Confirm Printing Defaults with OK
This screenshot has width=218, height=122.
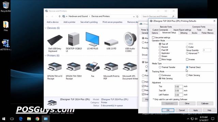click(168, 110)
